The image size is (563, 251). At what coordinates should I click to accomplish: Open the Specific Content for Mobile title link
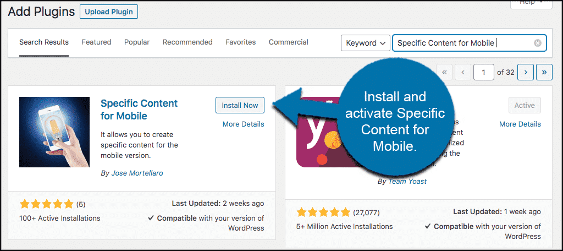tap(139, 110)
